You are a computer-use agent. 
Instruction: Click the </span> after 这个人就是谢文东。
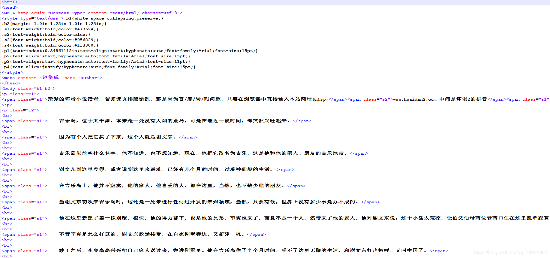pyautogui.click(x=188, y=137)
